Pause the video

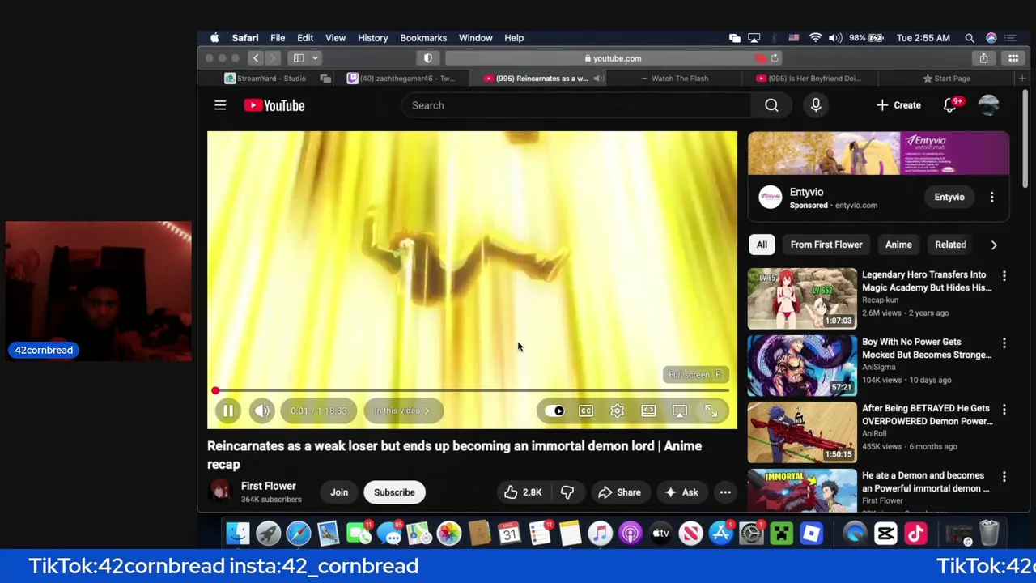click(228, 411)
